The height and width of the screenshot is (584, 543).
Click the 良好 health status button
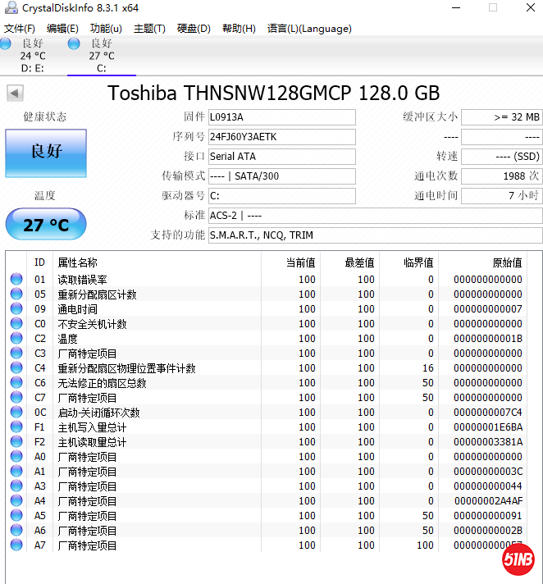point(47,152)
